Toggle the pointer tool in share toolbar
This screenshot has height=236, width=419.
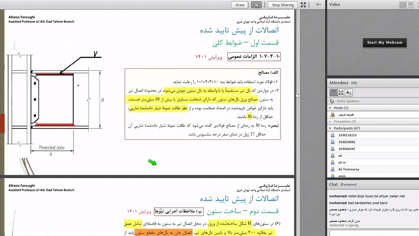pyautogui.click(x=256, y=5)
